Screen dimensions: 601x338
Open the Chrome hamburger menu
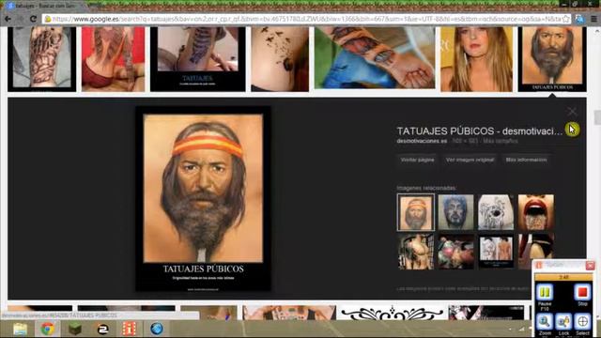593,19
